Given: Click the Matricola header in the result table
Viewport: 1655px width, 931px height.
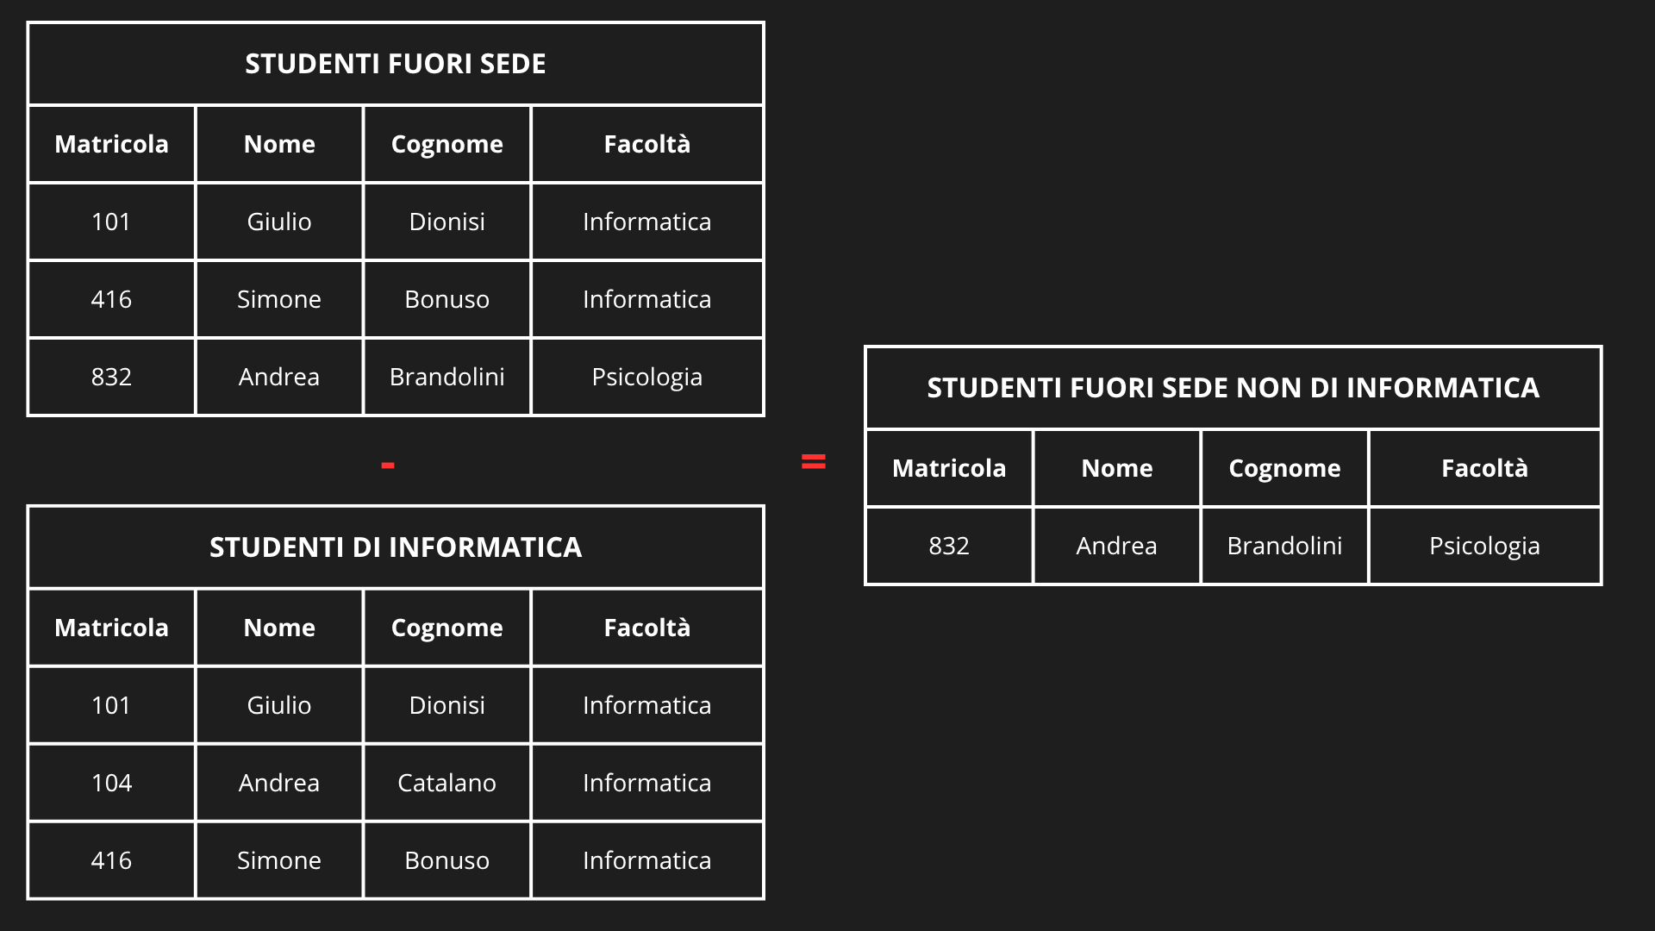Looking at the screenshot, I should tap(949, 468).
